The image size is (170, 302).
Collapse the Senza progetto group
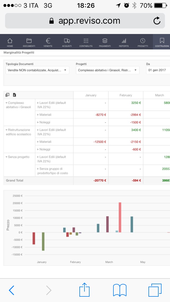pyautogui.click(x=7, y=157)
